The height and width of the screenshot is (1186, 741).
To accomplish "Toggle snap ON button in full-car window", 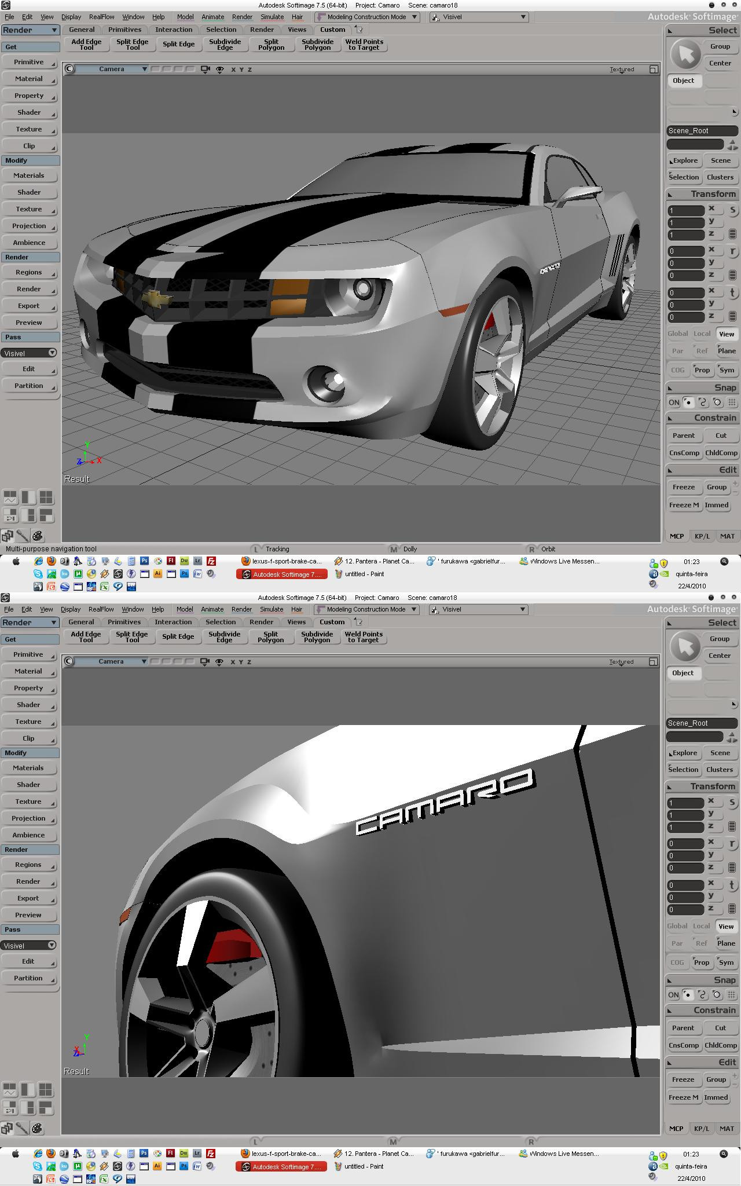I will point(674,402).
